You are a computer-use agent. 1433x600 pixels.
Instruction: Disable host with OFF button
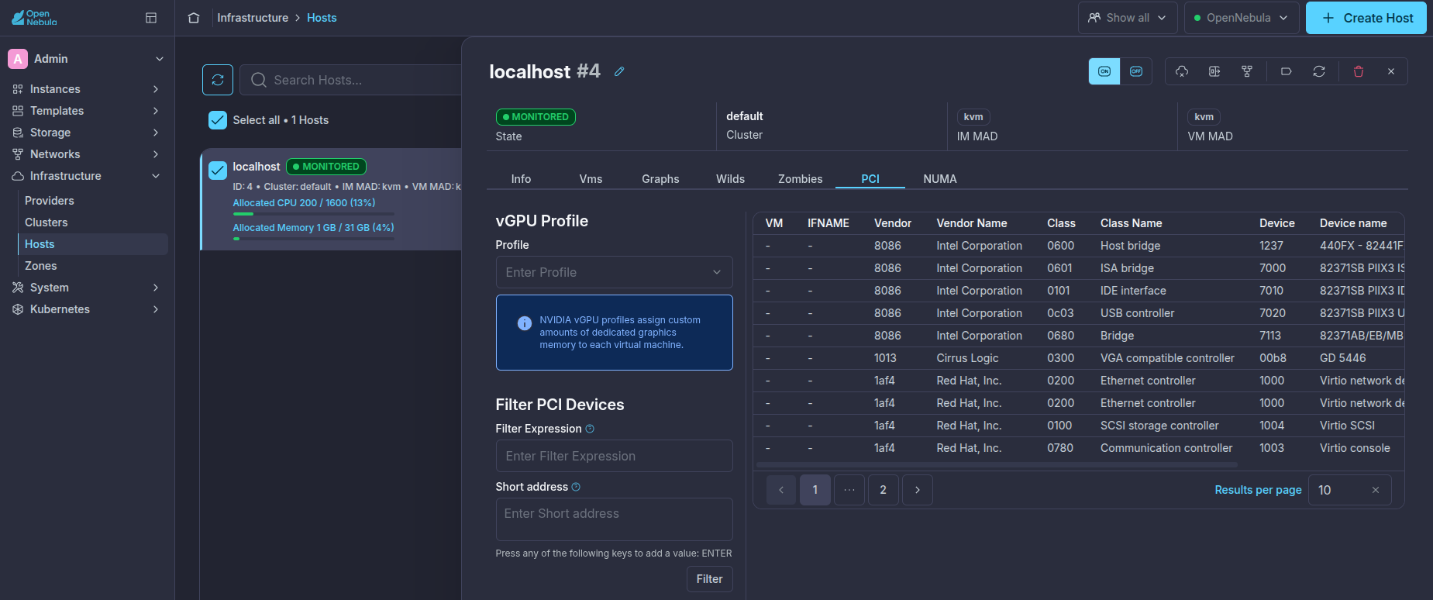coord(1136,71)
